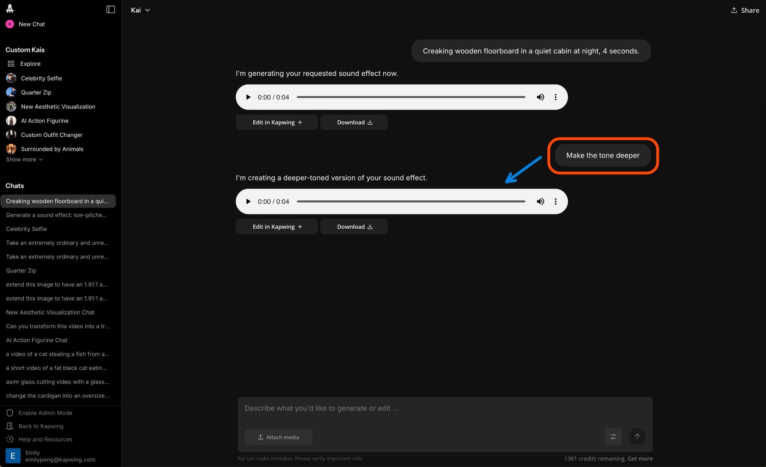The height and width of the screenshot is (467, 766).
Task: Open the Kai model dropdown
Action: coord(140,10)
